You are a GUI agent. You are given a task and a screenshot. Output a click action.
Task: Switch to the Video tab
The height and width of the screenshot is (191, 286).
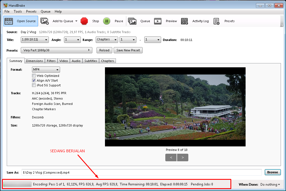point(64,61)
